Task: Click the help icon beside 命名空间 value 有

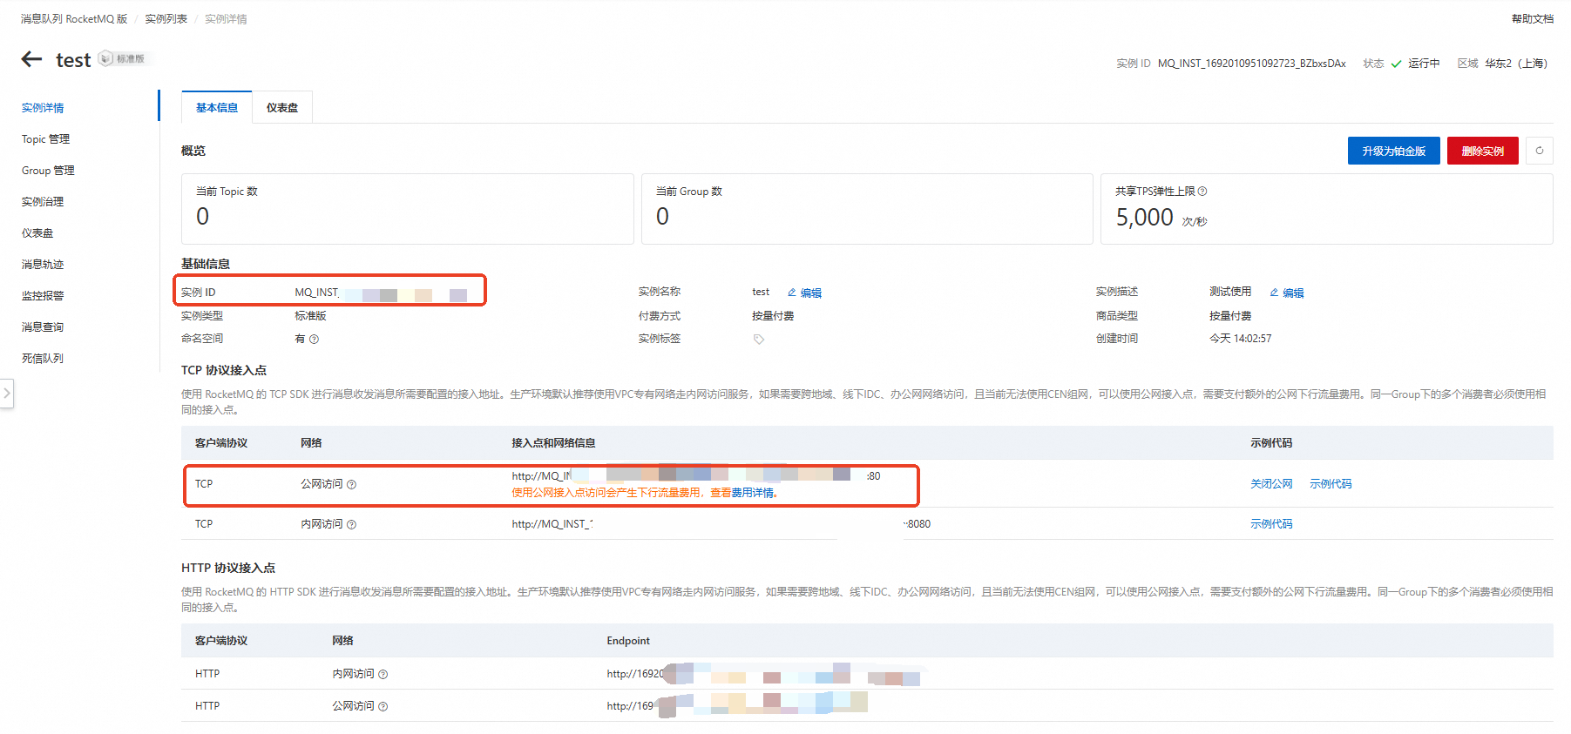Action: (315, 340)
